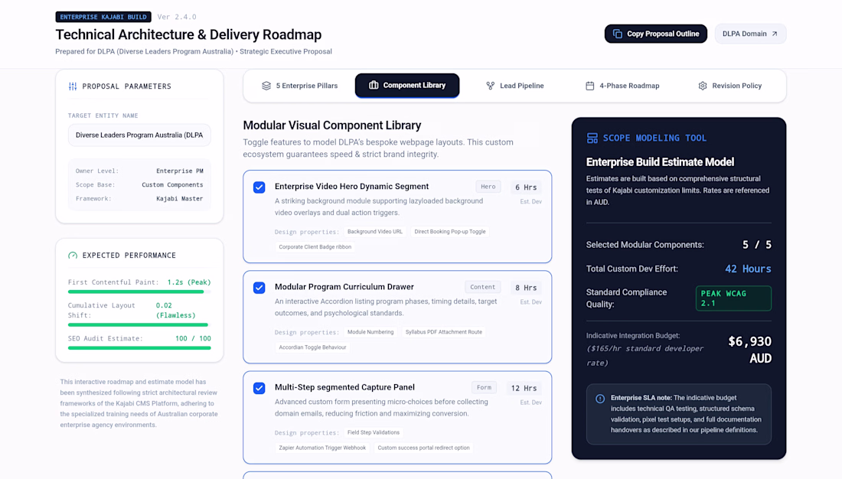Click the Custom Components scope base value

point(172,184)
